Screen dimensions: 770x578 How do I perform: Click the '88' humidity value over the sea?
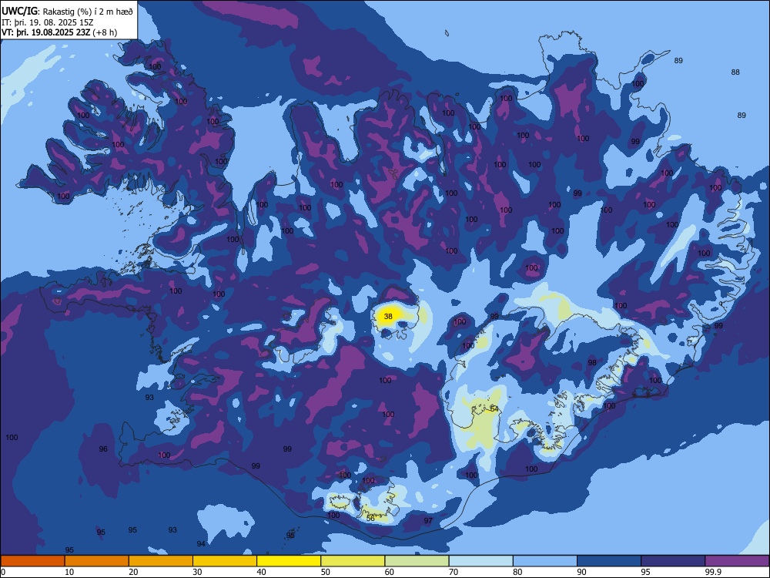[735, 72]
